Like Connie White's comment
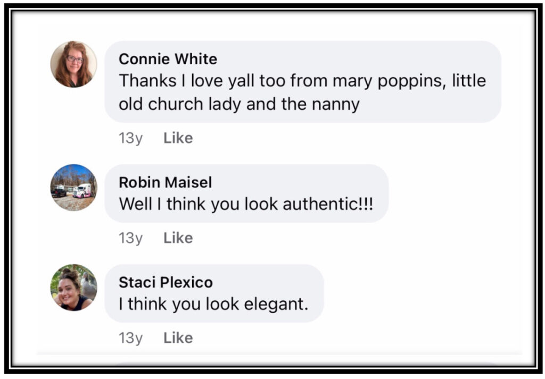Image resolution: width=545 pixels, height=379 pixels. [178, 138]
